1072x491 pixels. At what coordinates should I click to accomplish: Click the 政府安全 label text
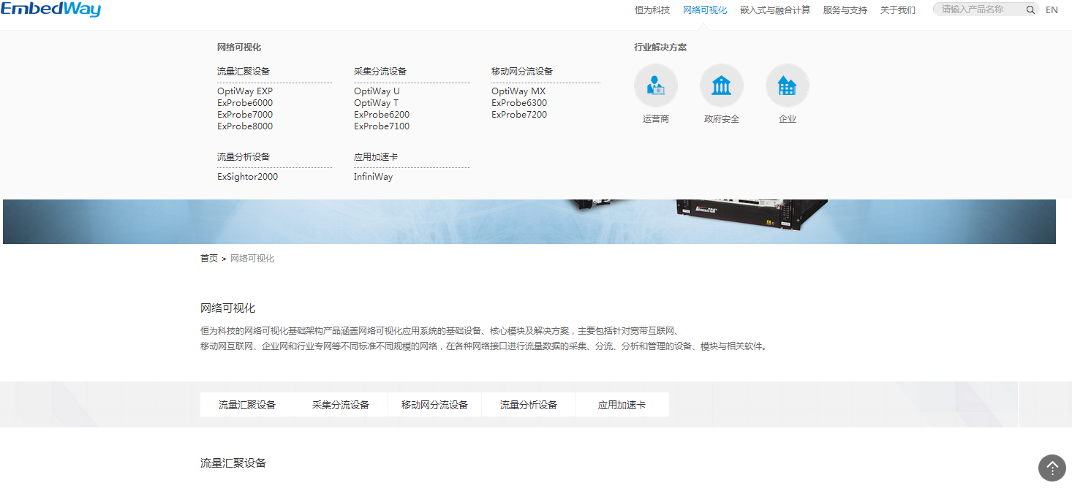[722, 119]
